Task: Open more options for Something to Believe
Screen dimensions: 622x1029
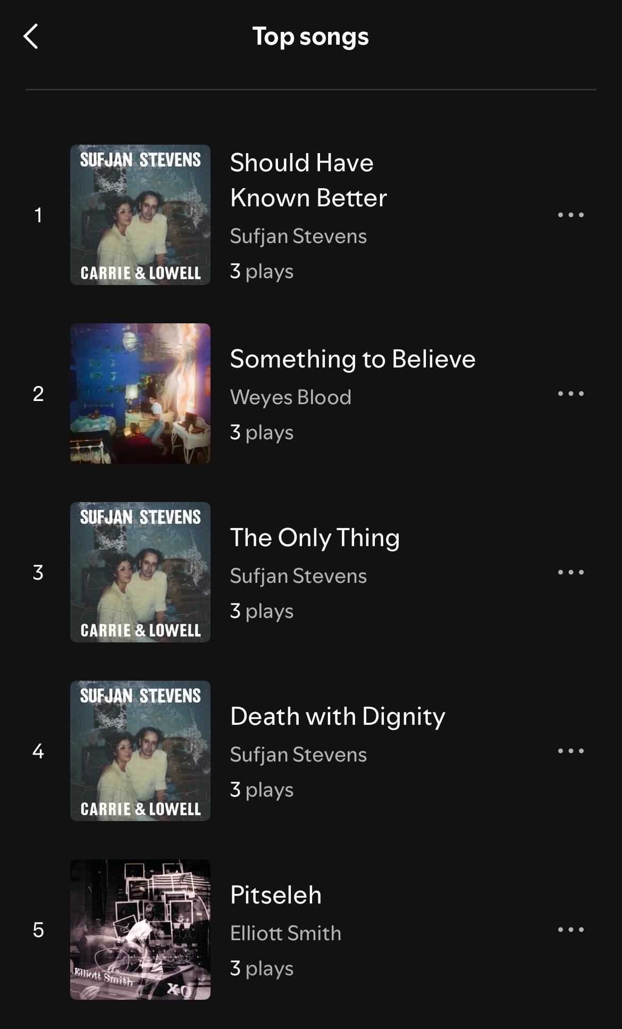Action: 570,394
